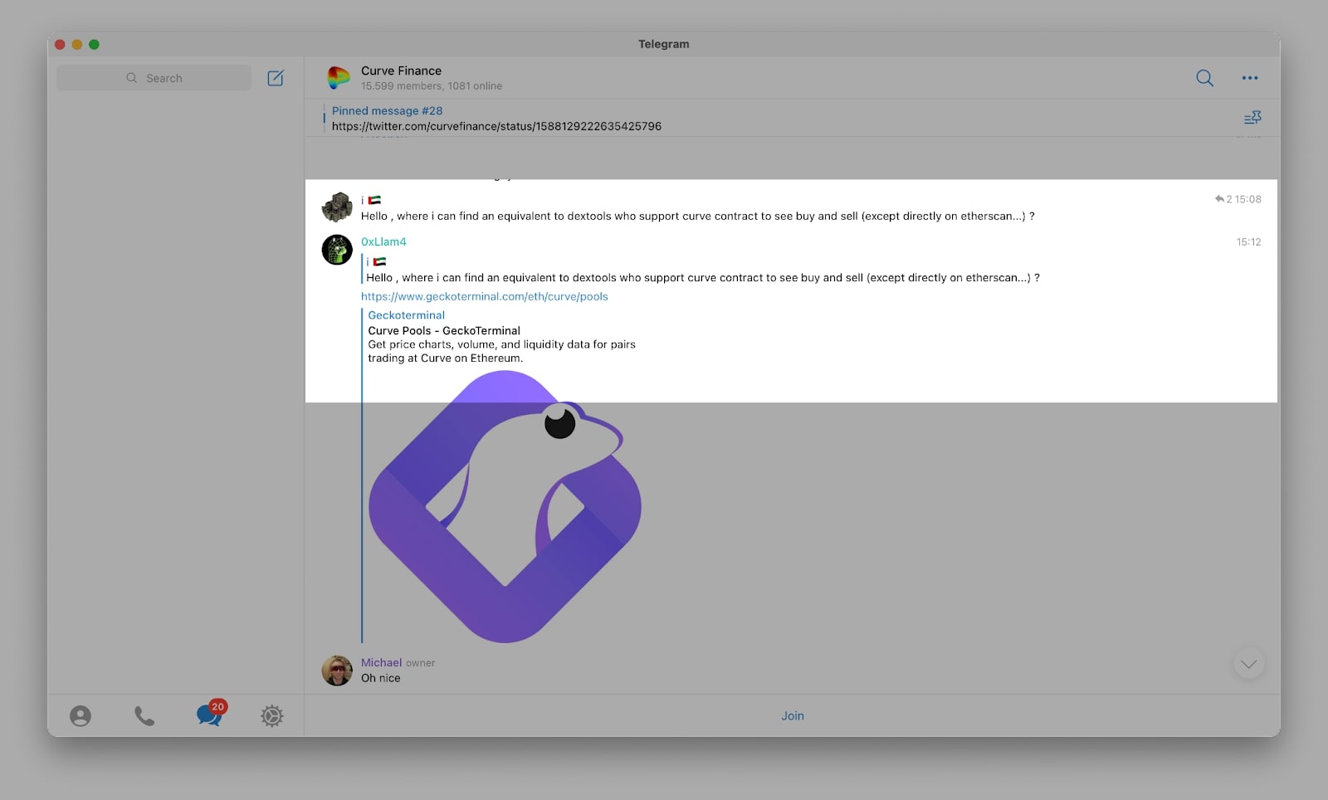
Task: Click the 'Oh nice' message text
Action: click(x=380, y=678)
